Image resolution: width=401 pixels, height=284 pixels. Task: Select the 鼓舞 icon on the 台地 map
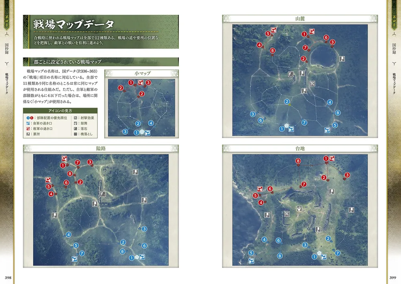299,208
